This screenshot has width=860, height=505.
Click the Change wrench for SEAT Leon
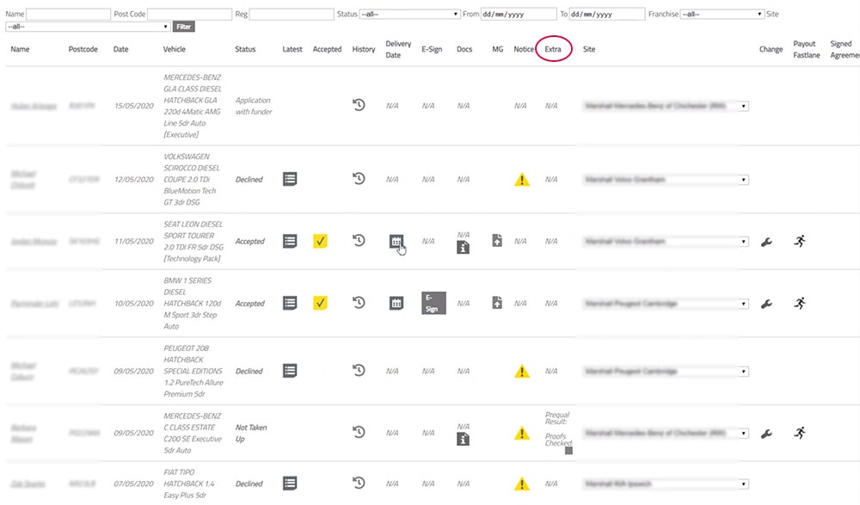point(767,242)
